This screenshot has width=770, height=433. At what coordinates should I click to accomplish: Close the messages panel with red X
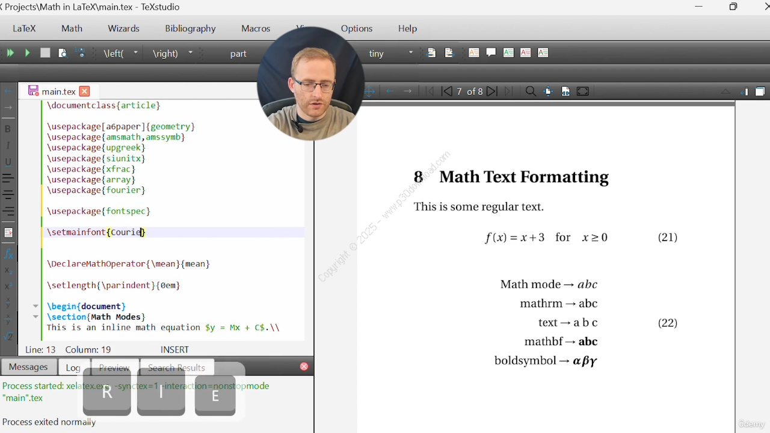[304, 366]
